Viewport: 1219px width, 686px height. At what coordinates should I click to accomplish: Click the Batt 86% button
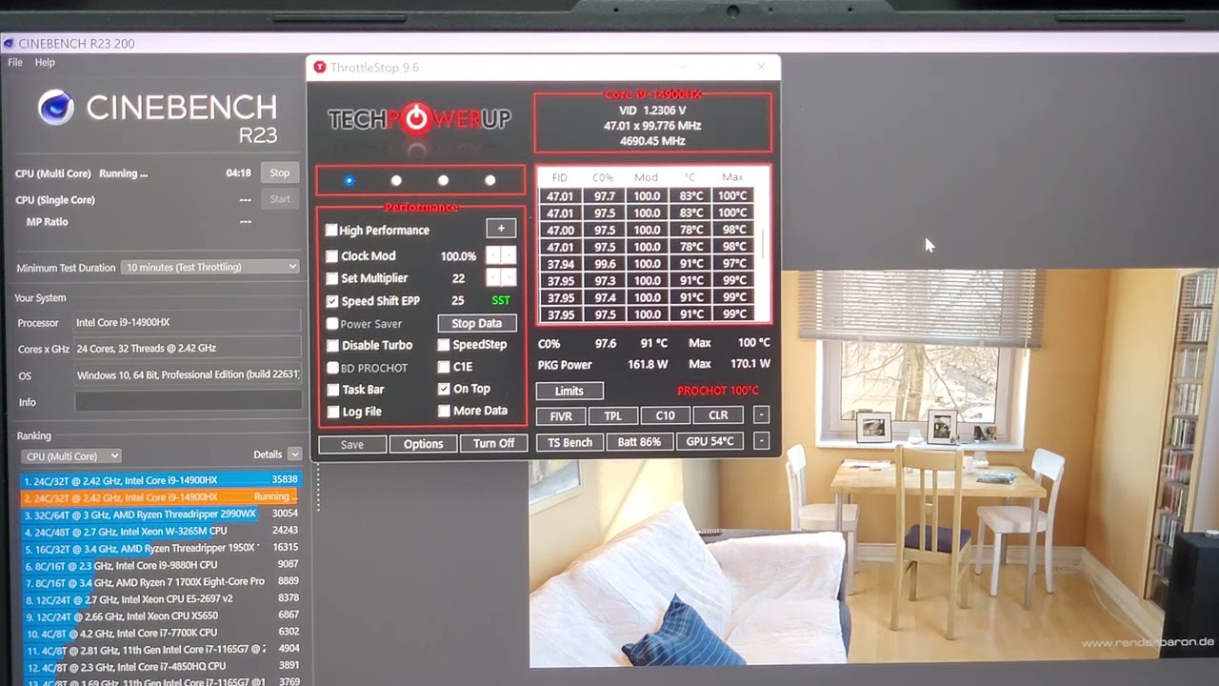[639, 442]
